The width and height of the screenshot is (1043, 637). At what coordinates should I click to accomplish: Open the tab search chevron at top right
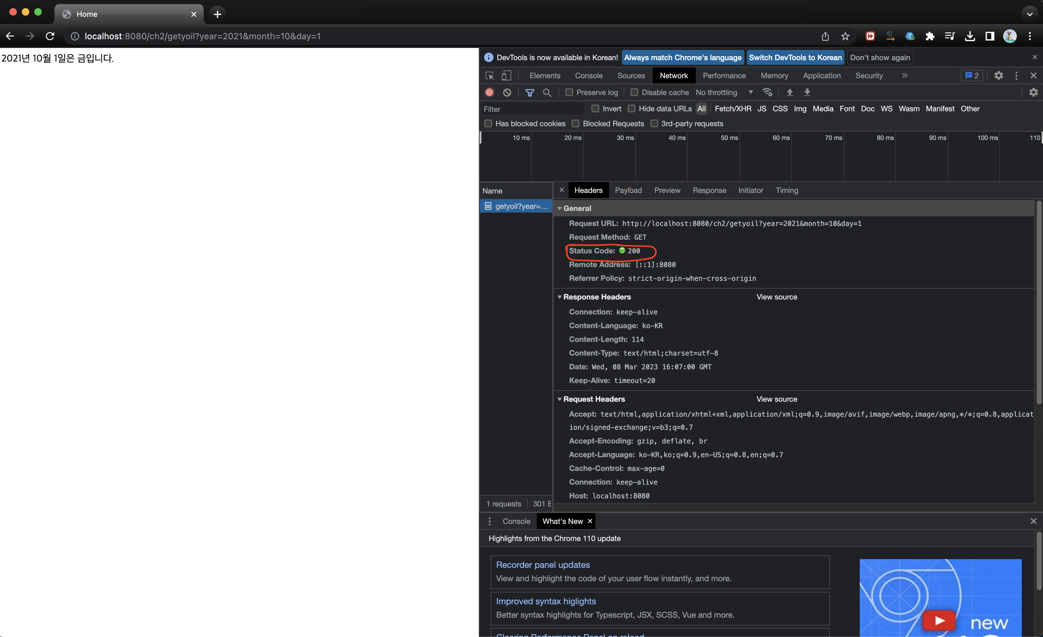click(1030, 14)
